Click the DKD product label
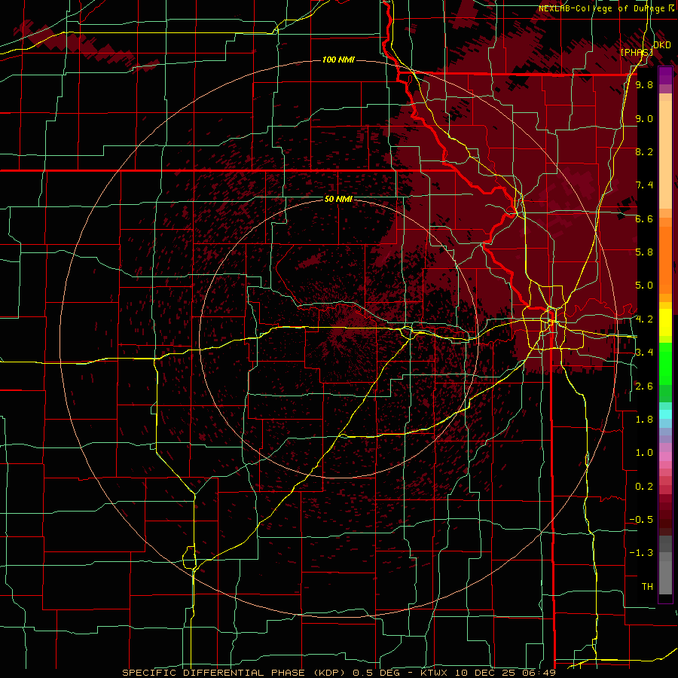Image resolution: width=678 pixels, height=678 pixels. pos(661,44)
